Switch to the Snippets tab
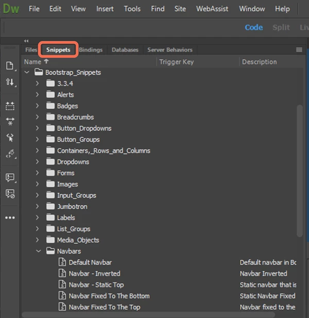309x318 pixels. point(58,49)
